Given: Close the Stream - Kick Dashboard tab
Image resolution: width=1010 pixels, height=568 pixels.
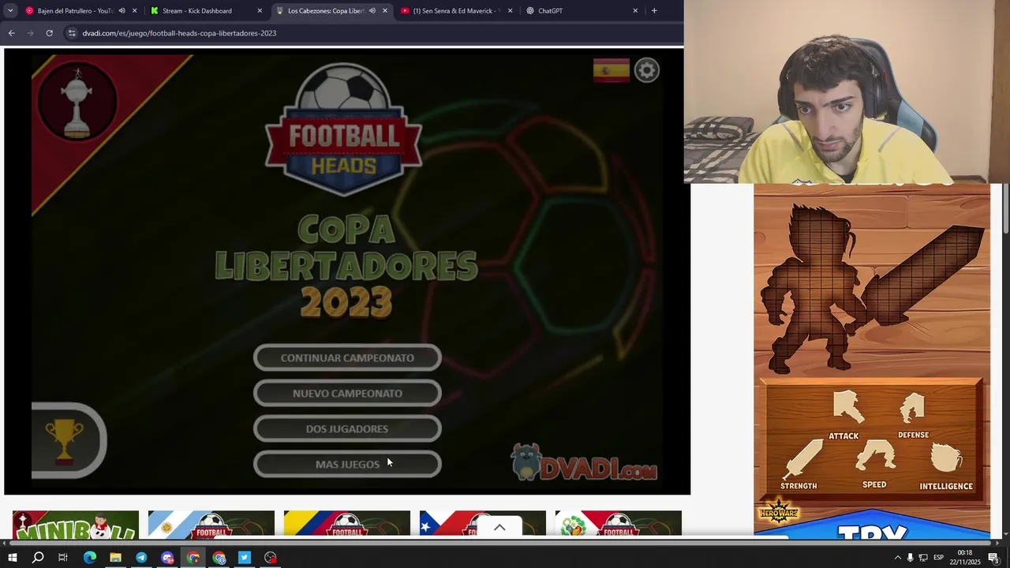Looking at the screenshot, I should [x=260, y=11].
